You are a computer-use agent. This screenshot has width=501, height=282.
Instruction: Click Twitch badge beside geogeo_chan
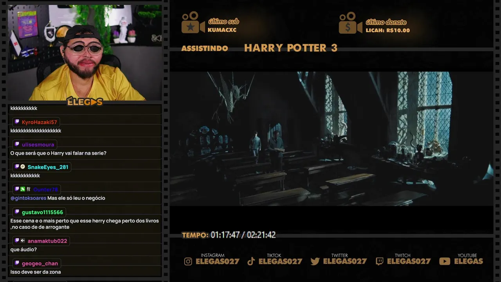point(17,263)
